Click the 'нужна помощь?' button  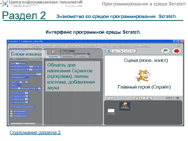click(141, 46)
